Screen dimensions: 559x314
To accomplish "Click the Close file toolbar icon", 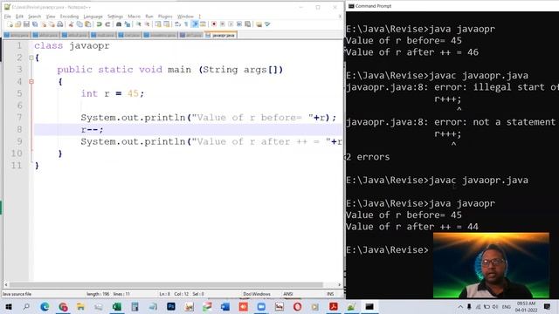I will coord(44,24).
